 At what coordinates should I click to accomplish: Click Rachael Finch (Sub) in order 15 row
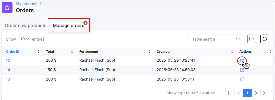click(97, 60)
